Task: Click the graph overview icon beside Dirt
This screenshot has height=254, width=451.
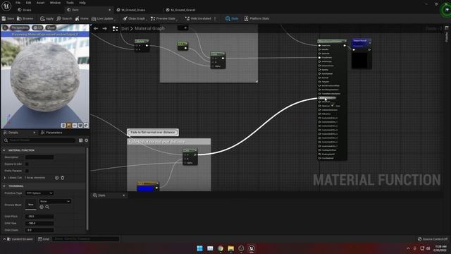Action: pos(115,28)
